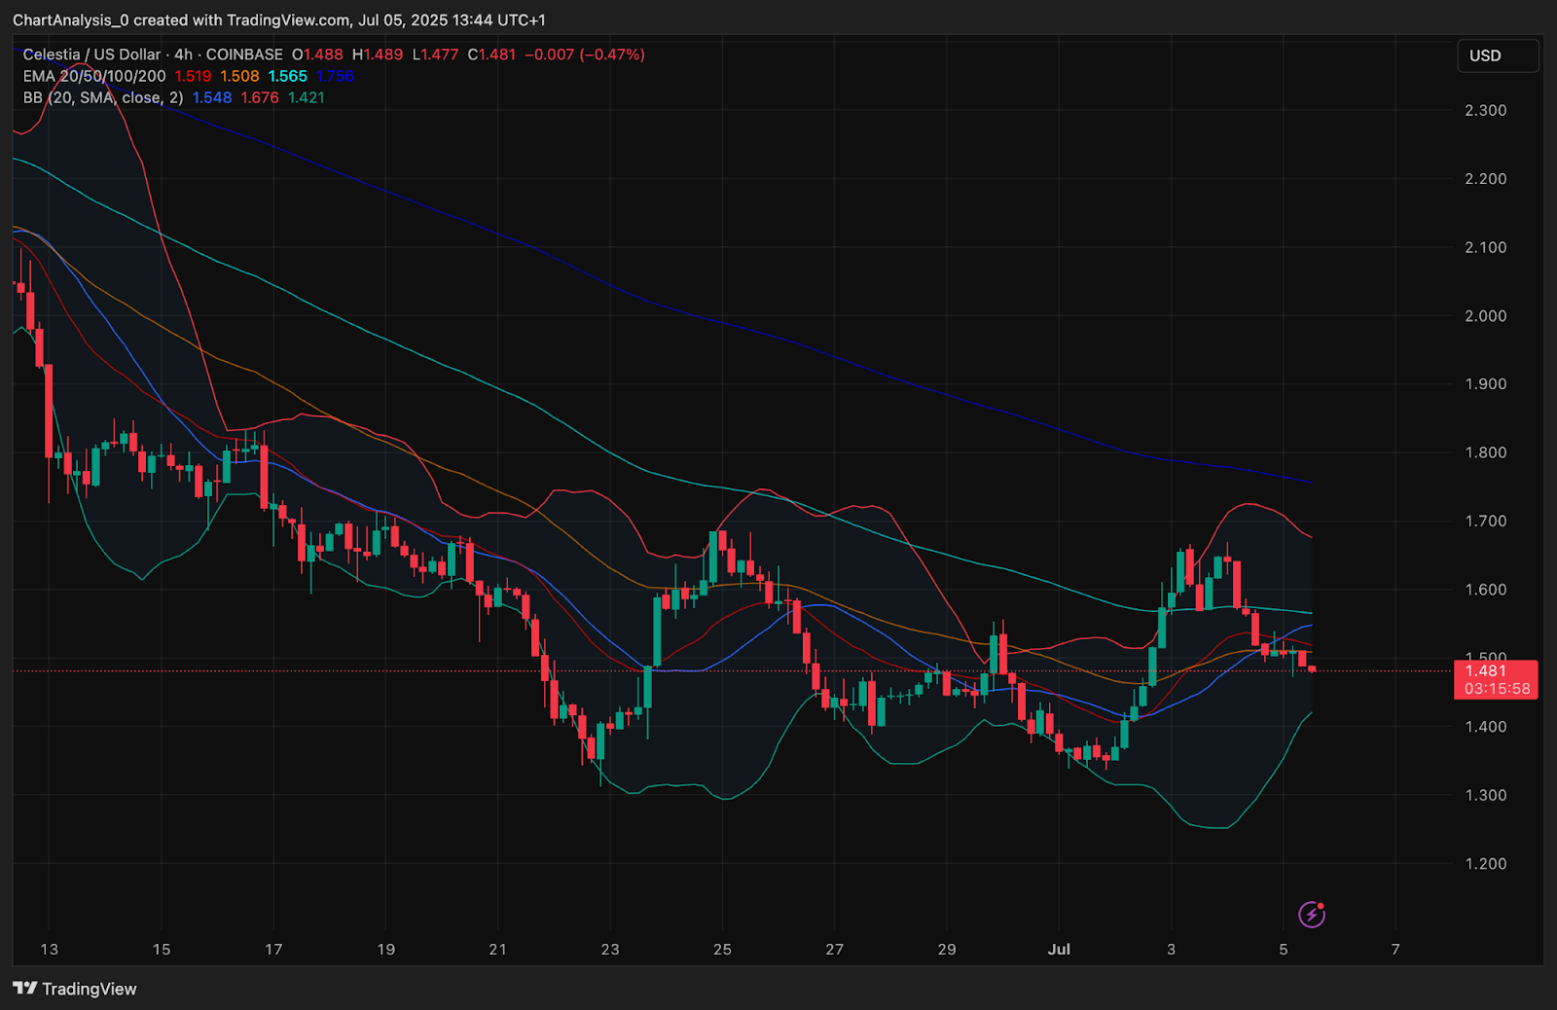Click the orange EMA 50 value 1.508
Screen dimensions: 1557x1010
[x=239, y=76]
